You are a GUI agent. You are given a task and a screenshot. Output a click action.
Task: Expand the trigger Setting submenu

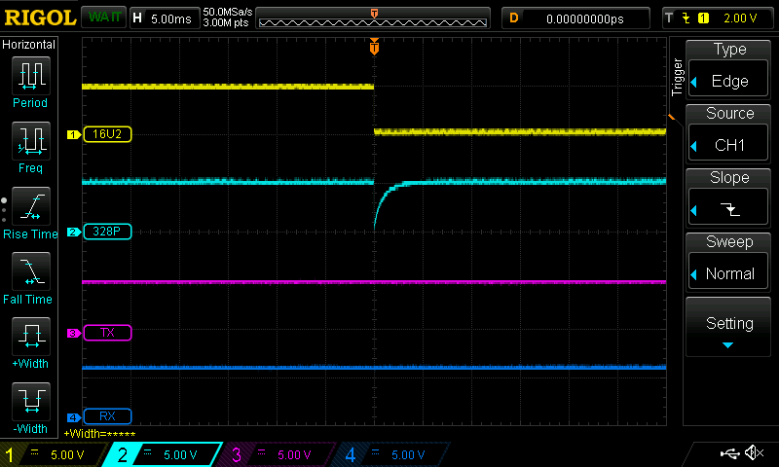727,327
